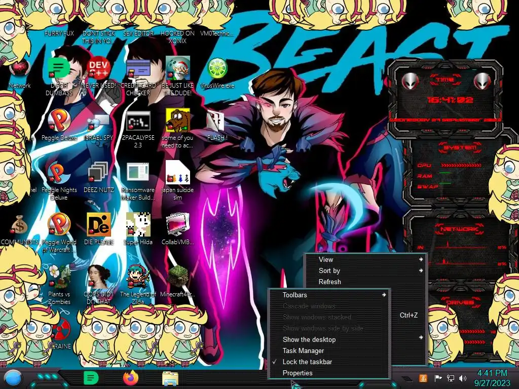Select the 'VM0Technic...' desktop label
This screenshot has width=519, height=389.
(217, 33)
